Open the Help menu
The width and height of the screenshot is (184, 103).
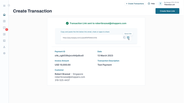coord(151,4)
